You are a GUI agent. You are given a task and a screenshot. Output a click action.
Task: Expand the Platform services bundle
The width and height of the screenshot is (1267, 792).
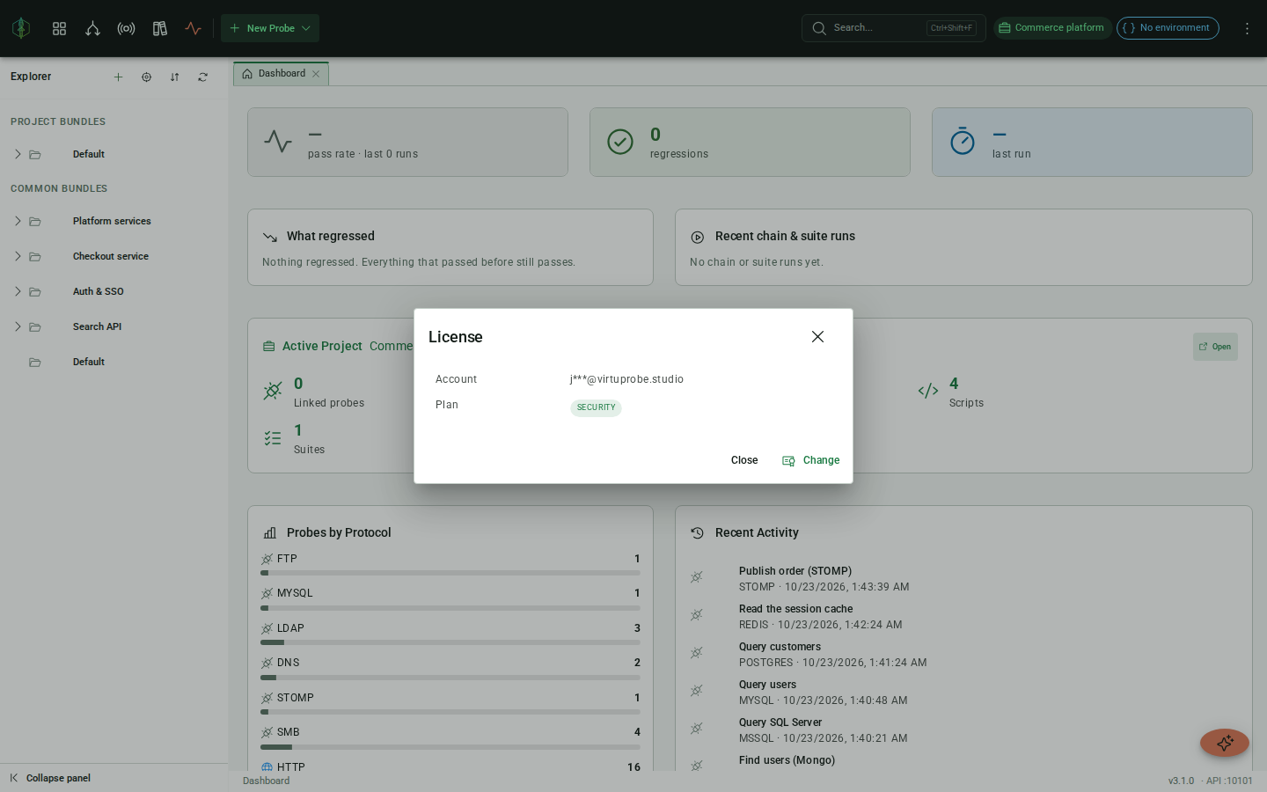click(x=18, y=221)
